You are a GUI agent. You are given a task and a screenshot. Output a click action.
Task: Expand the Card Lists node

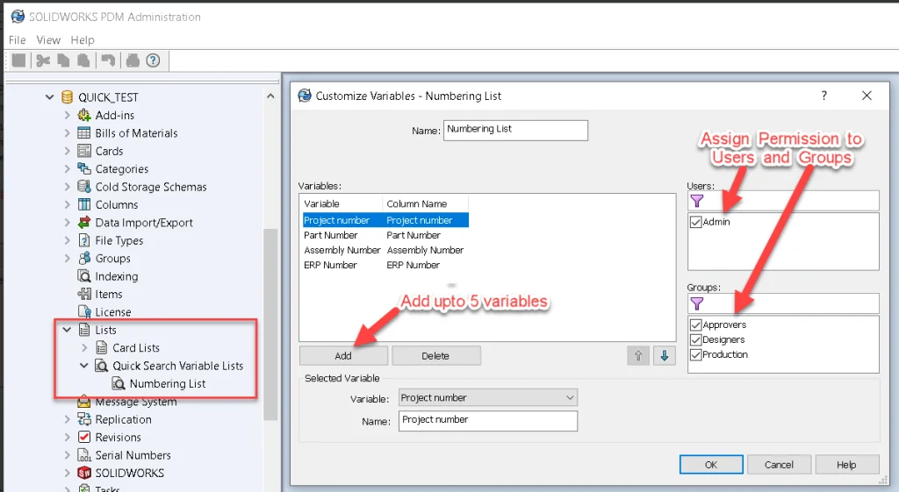(x=84, y=347)
